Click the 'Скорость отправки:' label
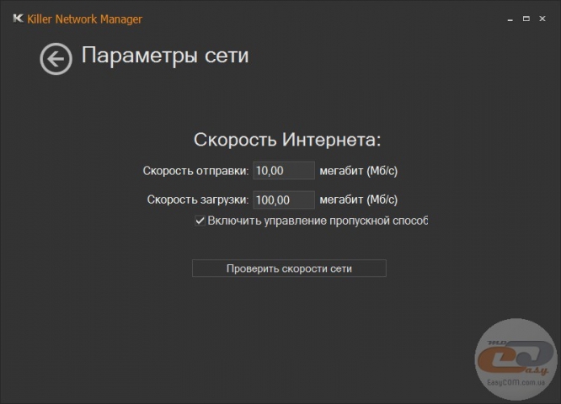This screenshot has height=404, width=561. coord(195,171)
